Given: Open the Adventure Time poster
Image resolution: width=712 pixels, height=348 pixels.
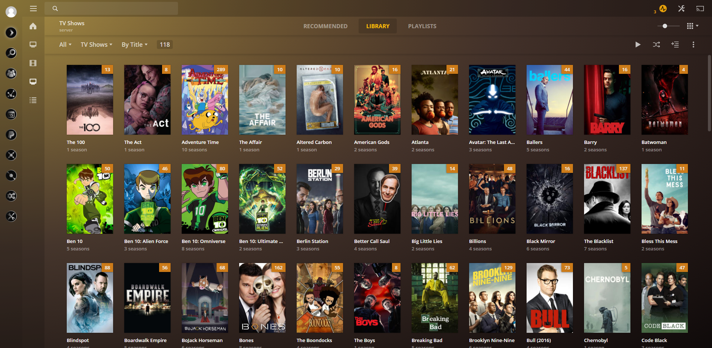Looking at the screenshot, I should [205, 100].
